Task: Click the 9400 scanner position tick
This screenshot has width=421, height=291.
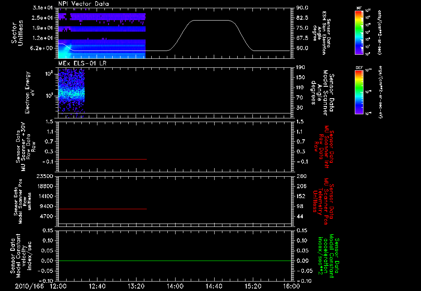Action: [x=47, y=206]
